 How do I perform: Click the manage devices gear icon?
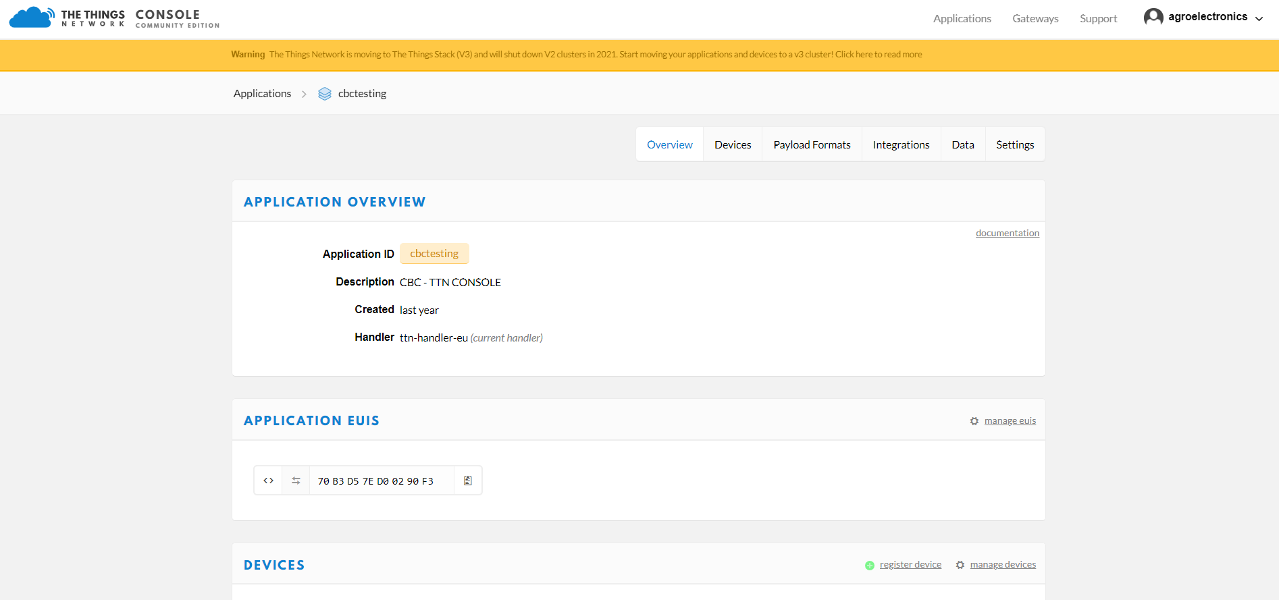(960, 565)
